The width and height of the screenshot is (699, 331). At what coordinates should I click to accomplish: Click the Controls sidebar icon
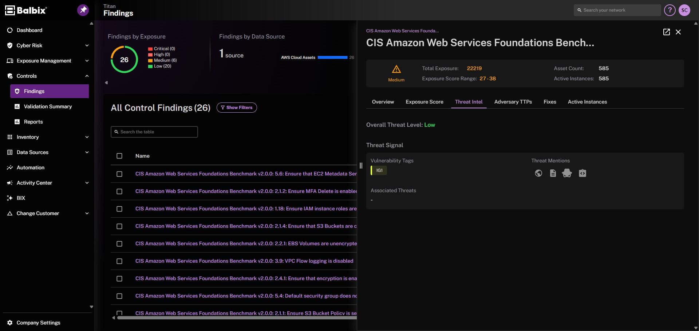coord(10,76)
